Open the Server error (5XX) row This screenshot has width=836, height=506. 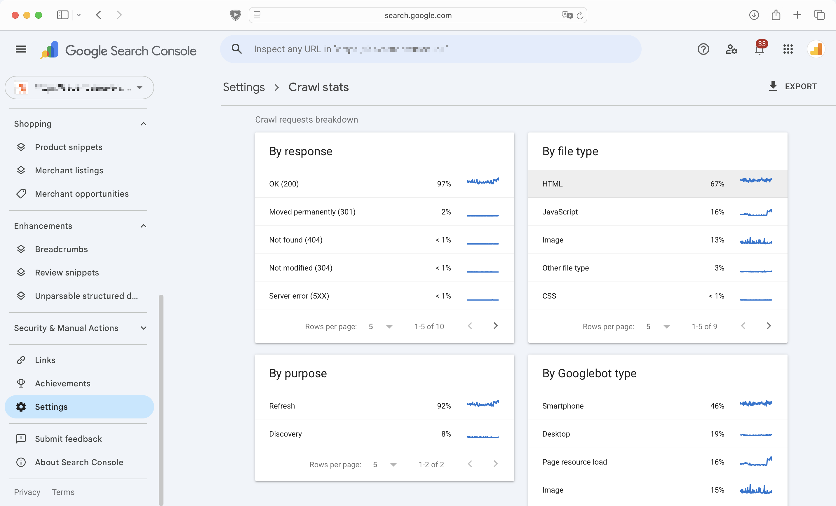(x=384, y=296)
